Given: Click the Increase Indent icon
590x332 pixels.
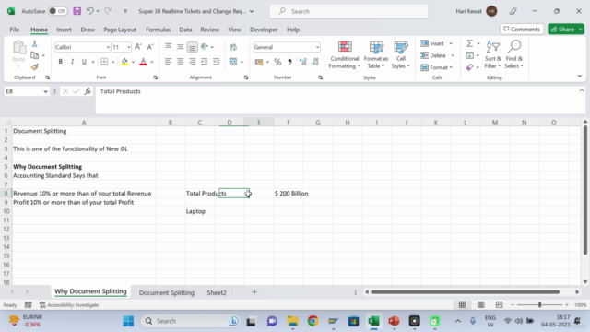Looking at the screenshot, I should tap(217, 62).
